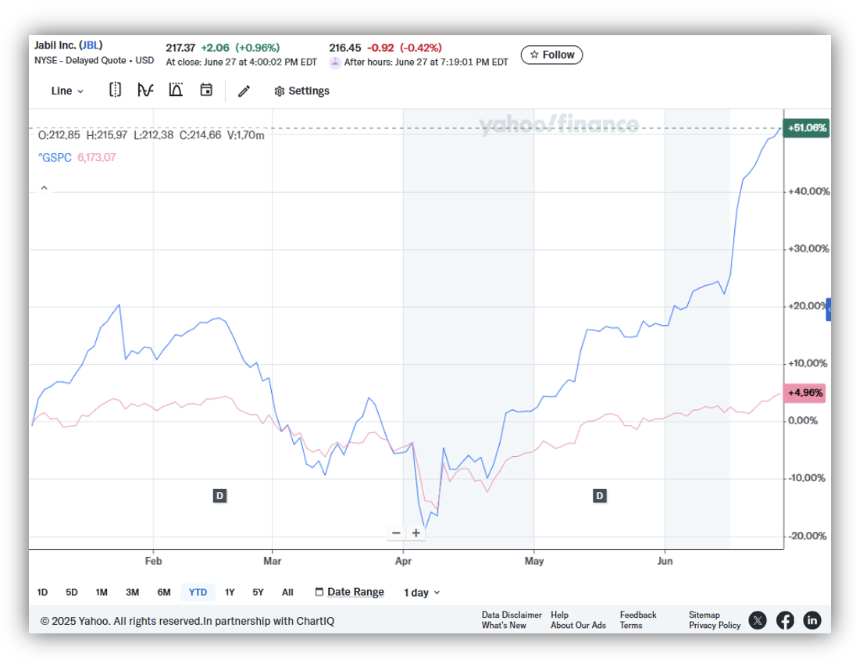Select the 1Y time range tab
Viewport: 856px width, 667px height.
coord(230,592)
